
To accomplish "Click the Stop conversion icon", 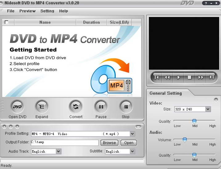I will 126,107.
